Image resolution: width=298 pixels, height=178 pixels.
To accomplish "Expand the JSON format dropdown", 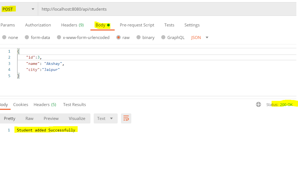I will (x=200, y=37).
